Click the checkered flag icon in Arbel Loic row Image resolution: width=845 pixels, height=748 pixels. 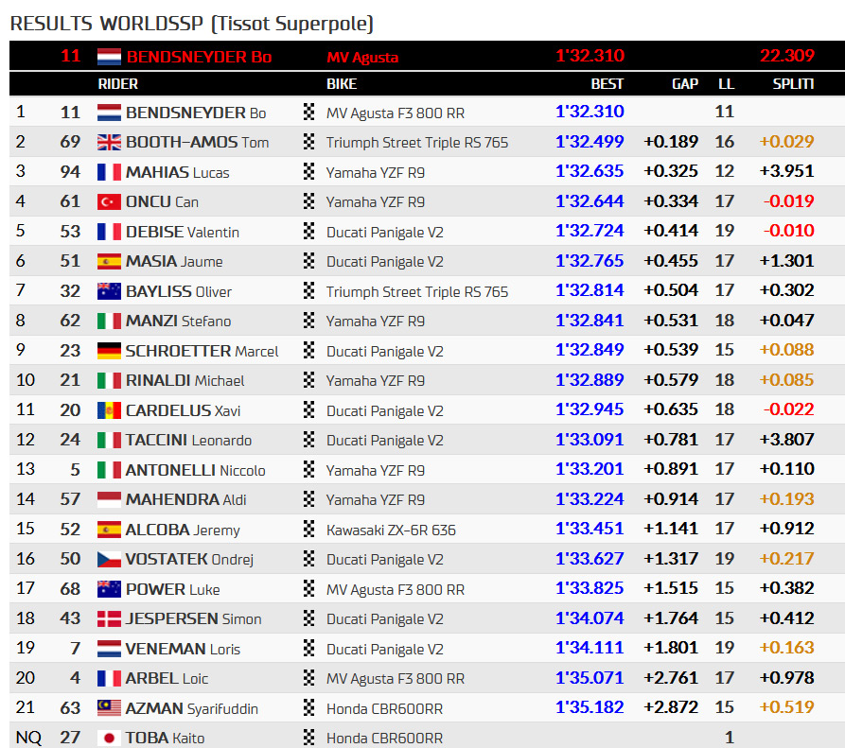tap(308, 678)
